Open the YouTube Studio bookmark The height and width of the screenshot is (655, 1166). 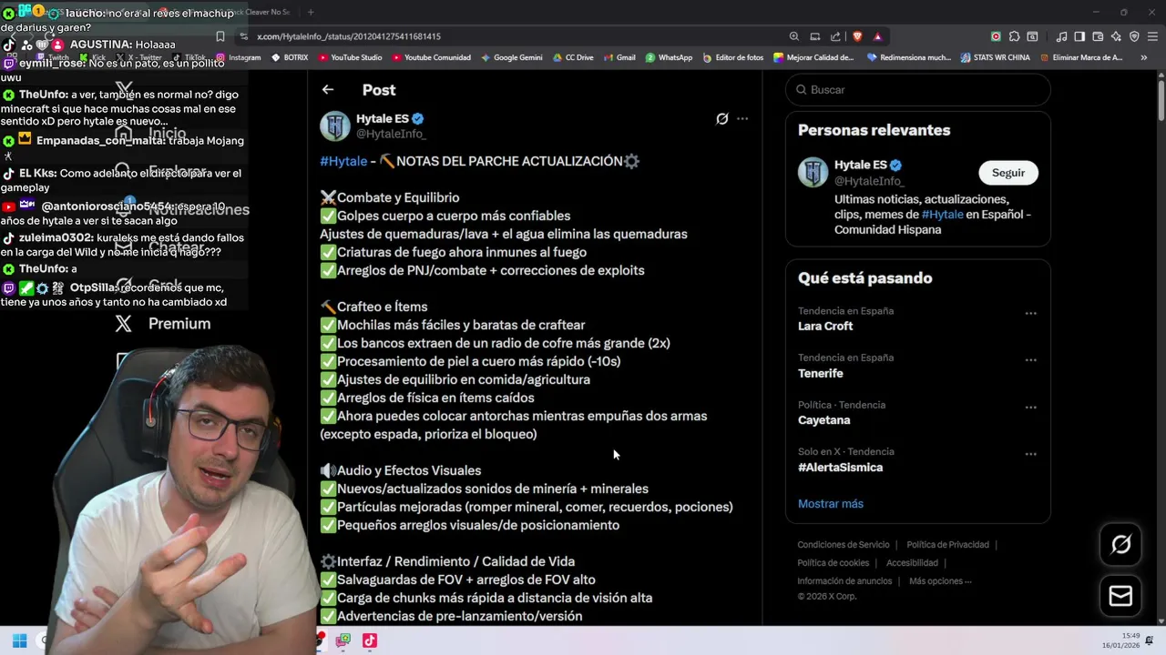point(350,57)
